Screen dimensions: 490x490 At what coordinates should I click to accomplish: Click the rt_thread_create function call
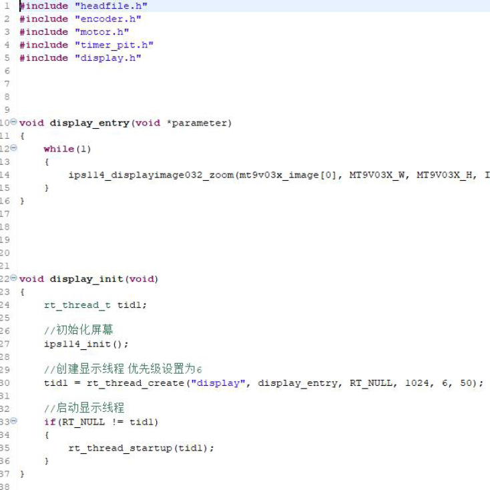pos(136,383)
